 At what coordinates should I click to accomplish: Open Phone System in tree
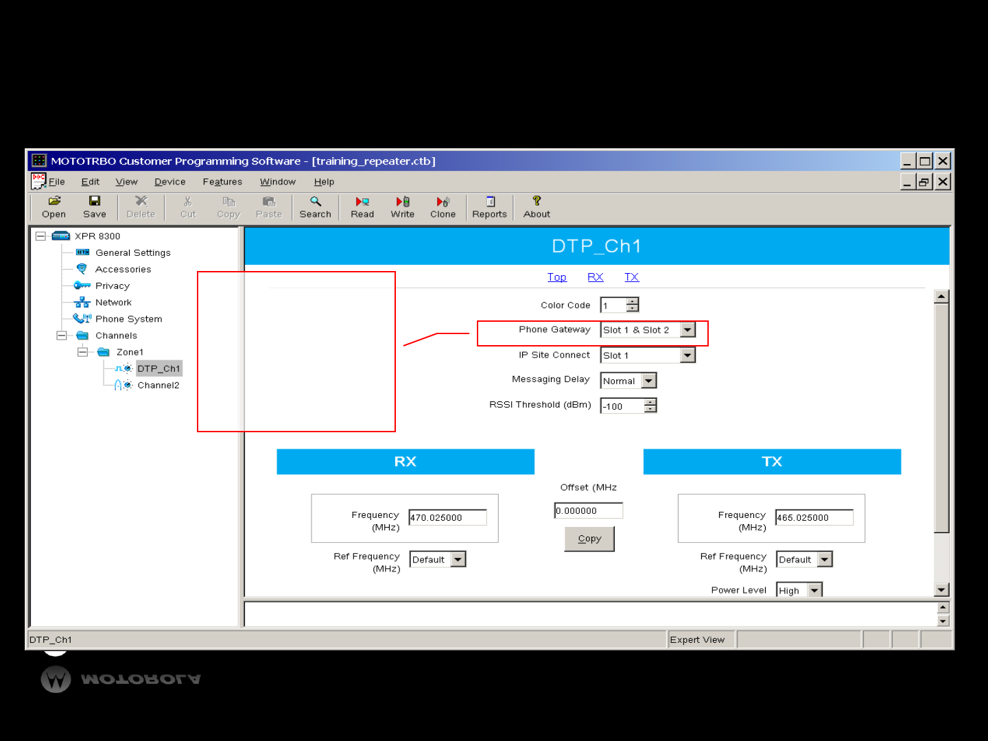click(x=129, y=319)
